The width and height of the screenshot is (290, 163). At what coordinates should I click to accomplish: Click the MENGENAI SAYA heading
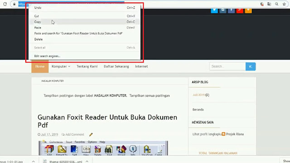point(203,122)
